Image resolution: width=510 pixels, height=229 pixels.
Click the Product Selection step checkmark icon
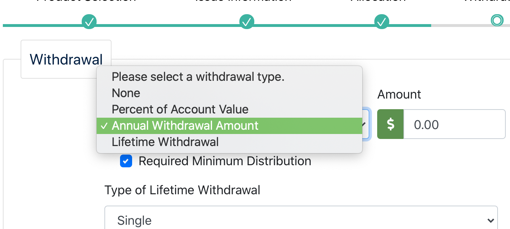[x=89, y=22]
